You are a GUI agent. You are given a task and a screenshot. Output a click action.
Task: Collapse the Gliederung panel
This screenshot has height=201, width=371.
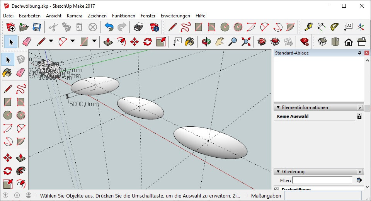click(x=278, y=171)
